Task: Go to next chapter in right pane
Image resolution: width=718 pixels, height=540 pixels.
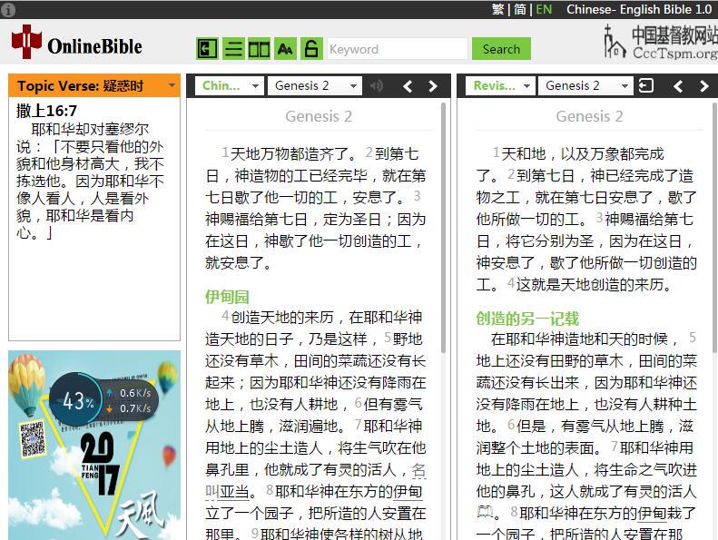Action: (x=703, y=85)
